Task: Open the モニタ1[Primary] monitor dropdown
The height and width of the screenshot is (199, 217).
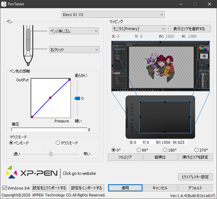Action: (x=139, y=29)
